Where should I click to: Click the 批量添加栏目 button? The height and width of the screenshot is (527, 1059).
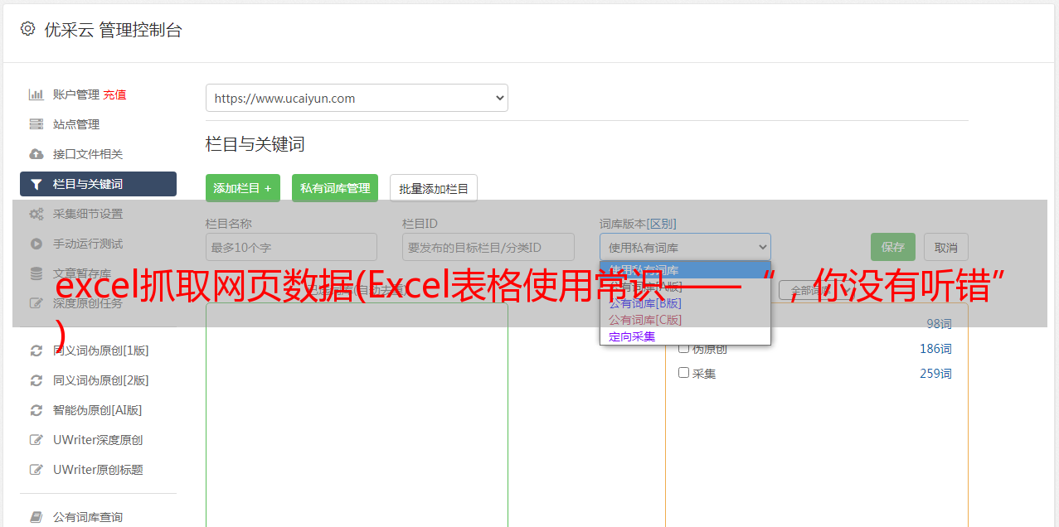point(434,188)
